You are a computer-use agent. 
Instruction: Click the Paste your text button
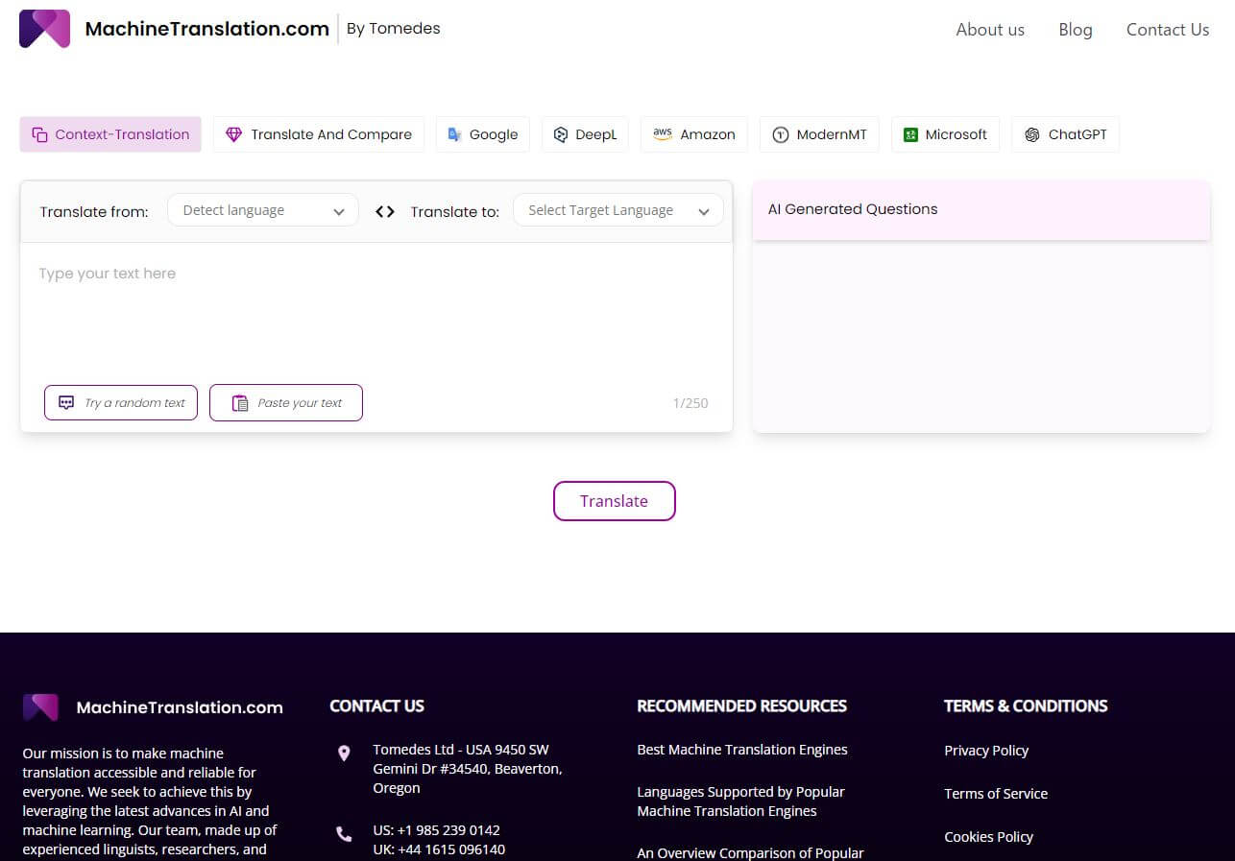286,403
